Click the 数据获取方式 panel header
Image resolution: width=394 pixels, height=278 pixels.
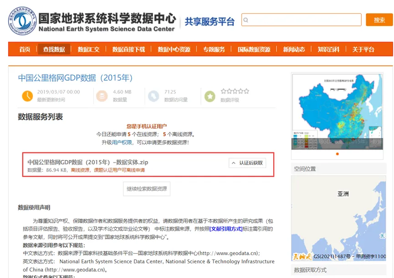pyautogui.click(x=338, y=270)
